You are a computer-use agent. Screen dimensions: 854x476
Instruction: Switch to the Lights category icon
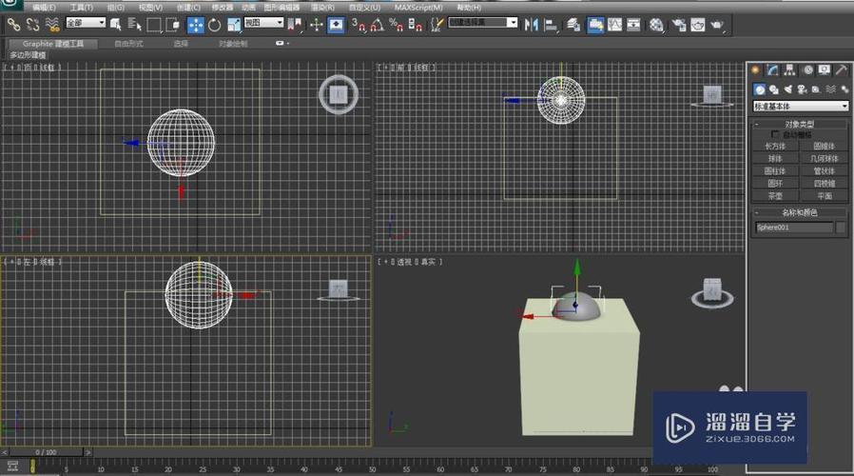[x=788, y=89]
